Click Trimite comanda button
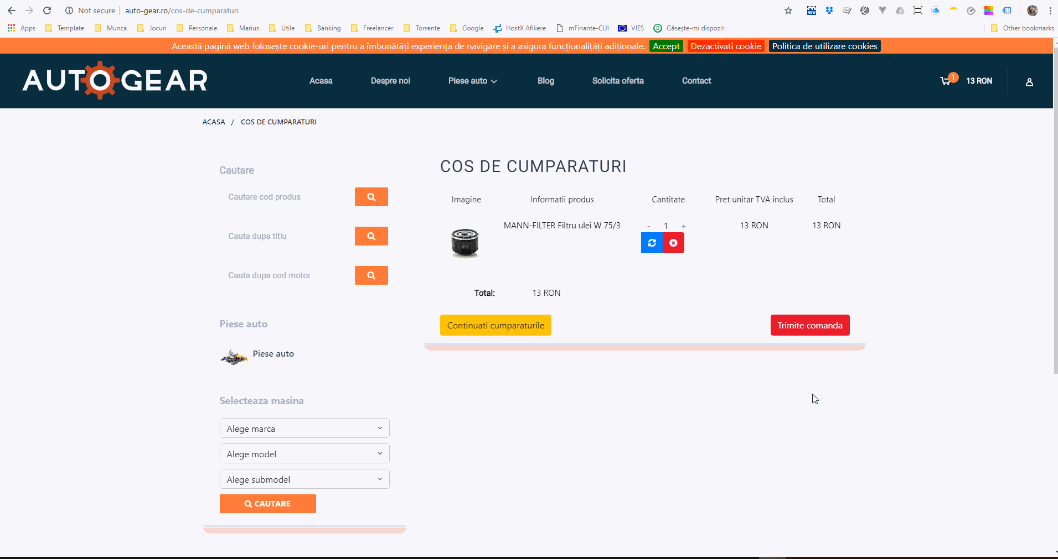 click(810, 325)
